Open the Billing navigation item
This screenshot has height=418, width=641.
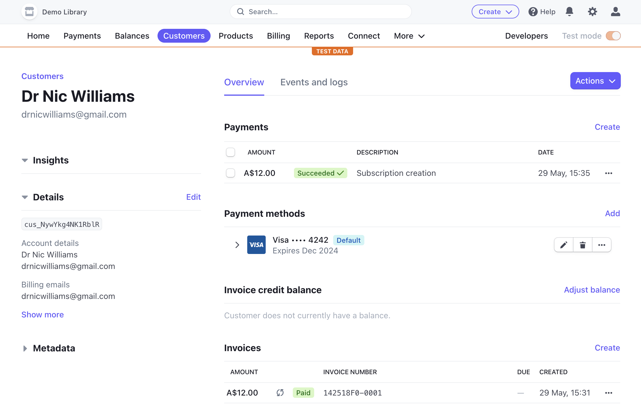coord(278,36)
